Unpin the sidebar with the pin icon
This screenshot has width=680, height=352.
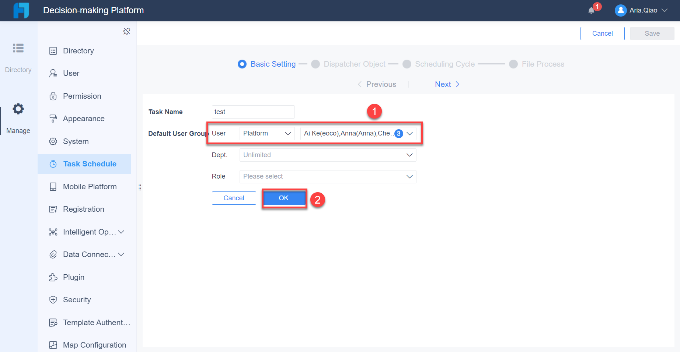click(x=126, y=31)
